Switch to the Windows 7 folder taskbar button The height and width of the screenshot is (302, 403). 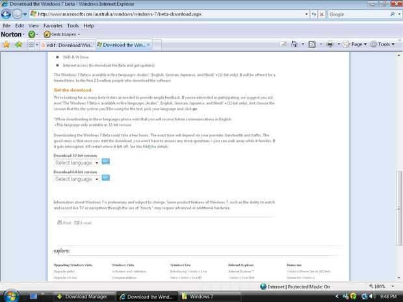tap(209, 297)
